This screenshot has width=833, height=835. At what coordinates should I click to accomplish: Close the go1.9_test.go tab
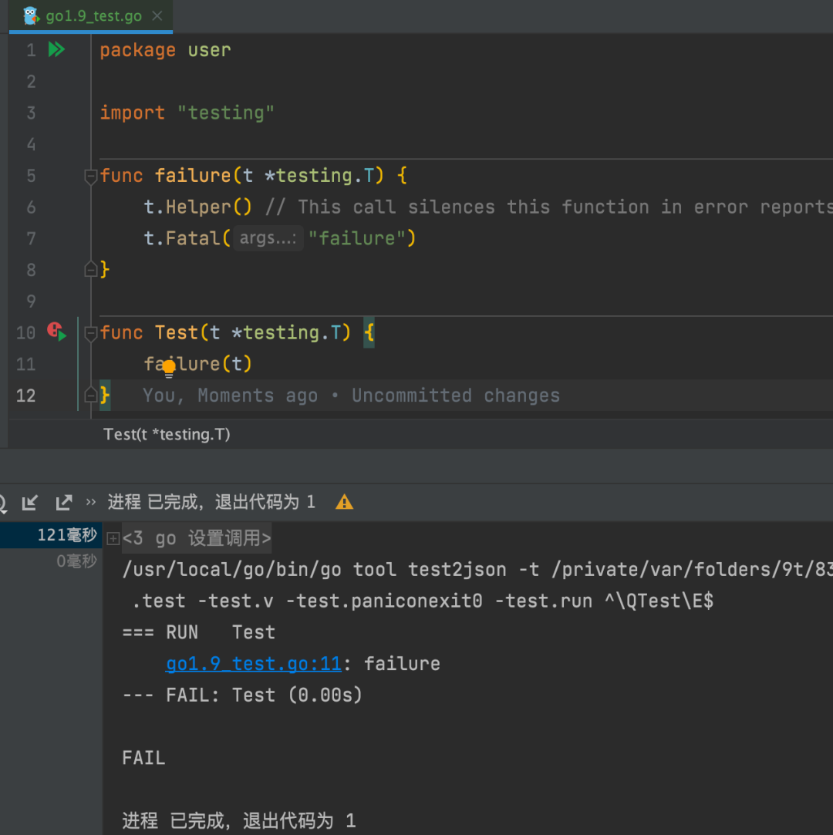click(157, 16)
